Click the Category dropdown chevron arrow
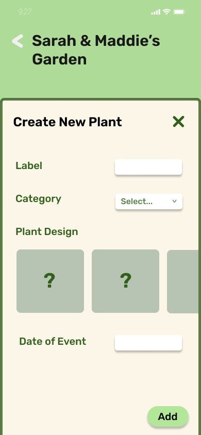This screenshot has height=435, width=201. coord(174,201)
